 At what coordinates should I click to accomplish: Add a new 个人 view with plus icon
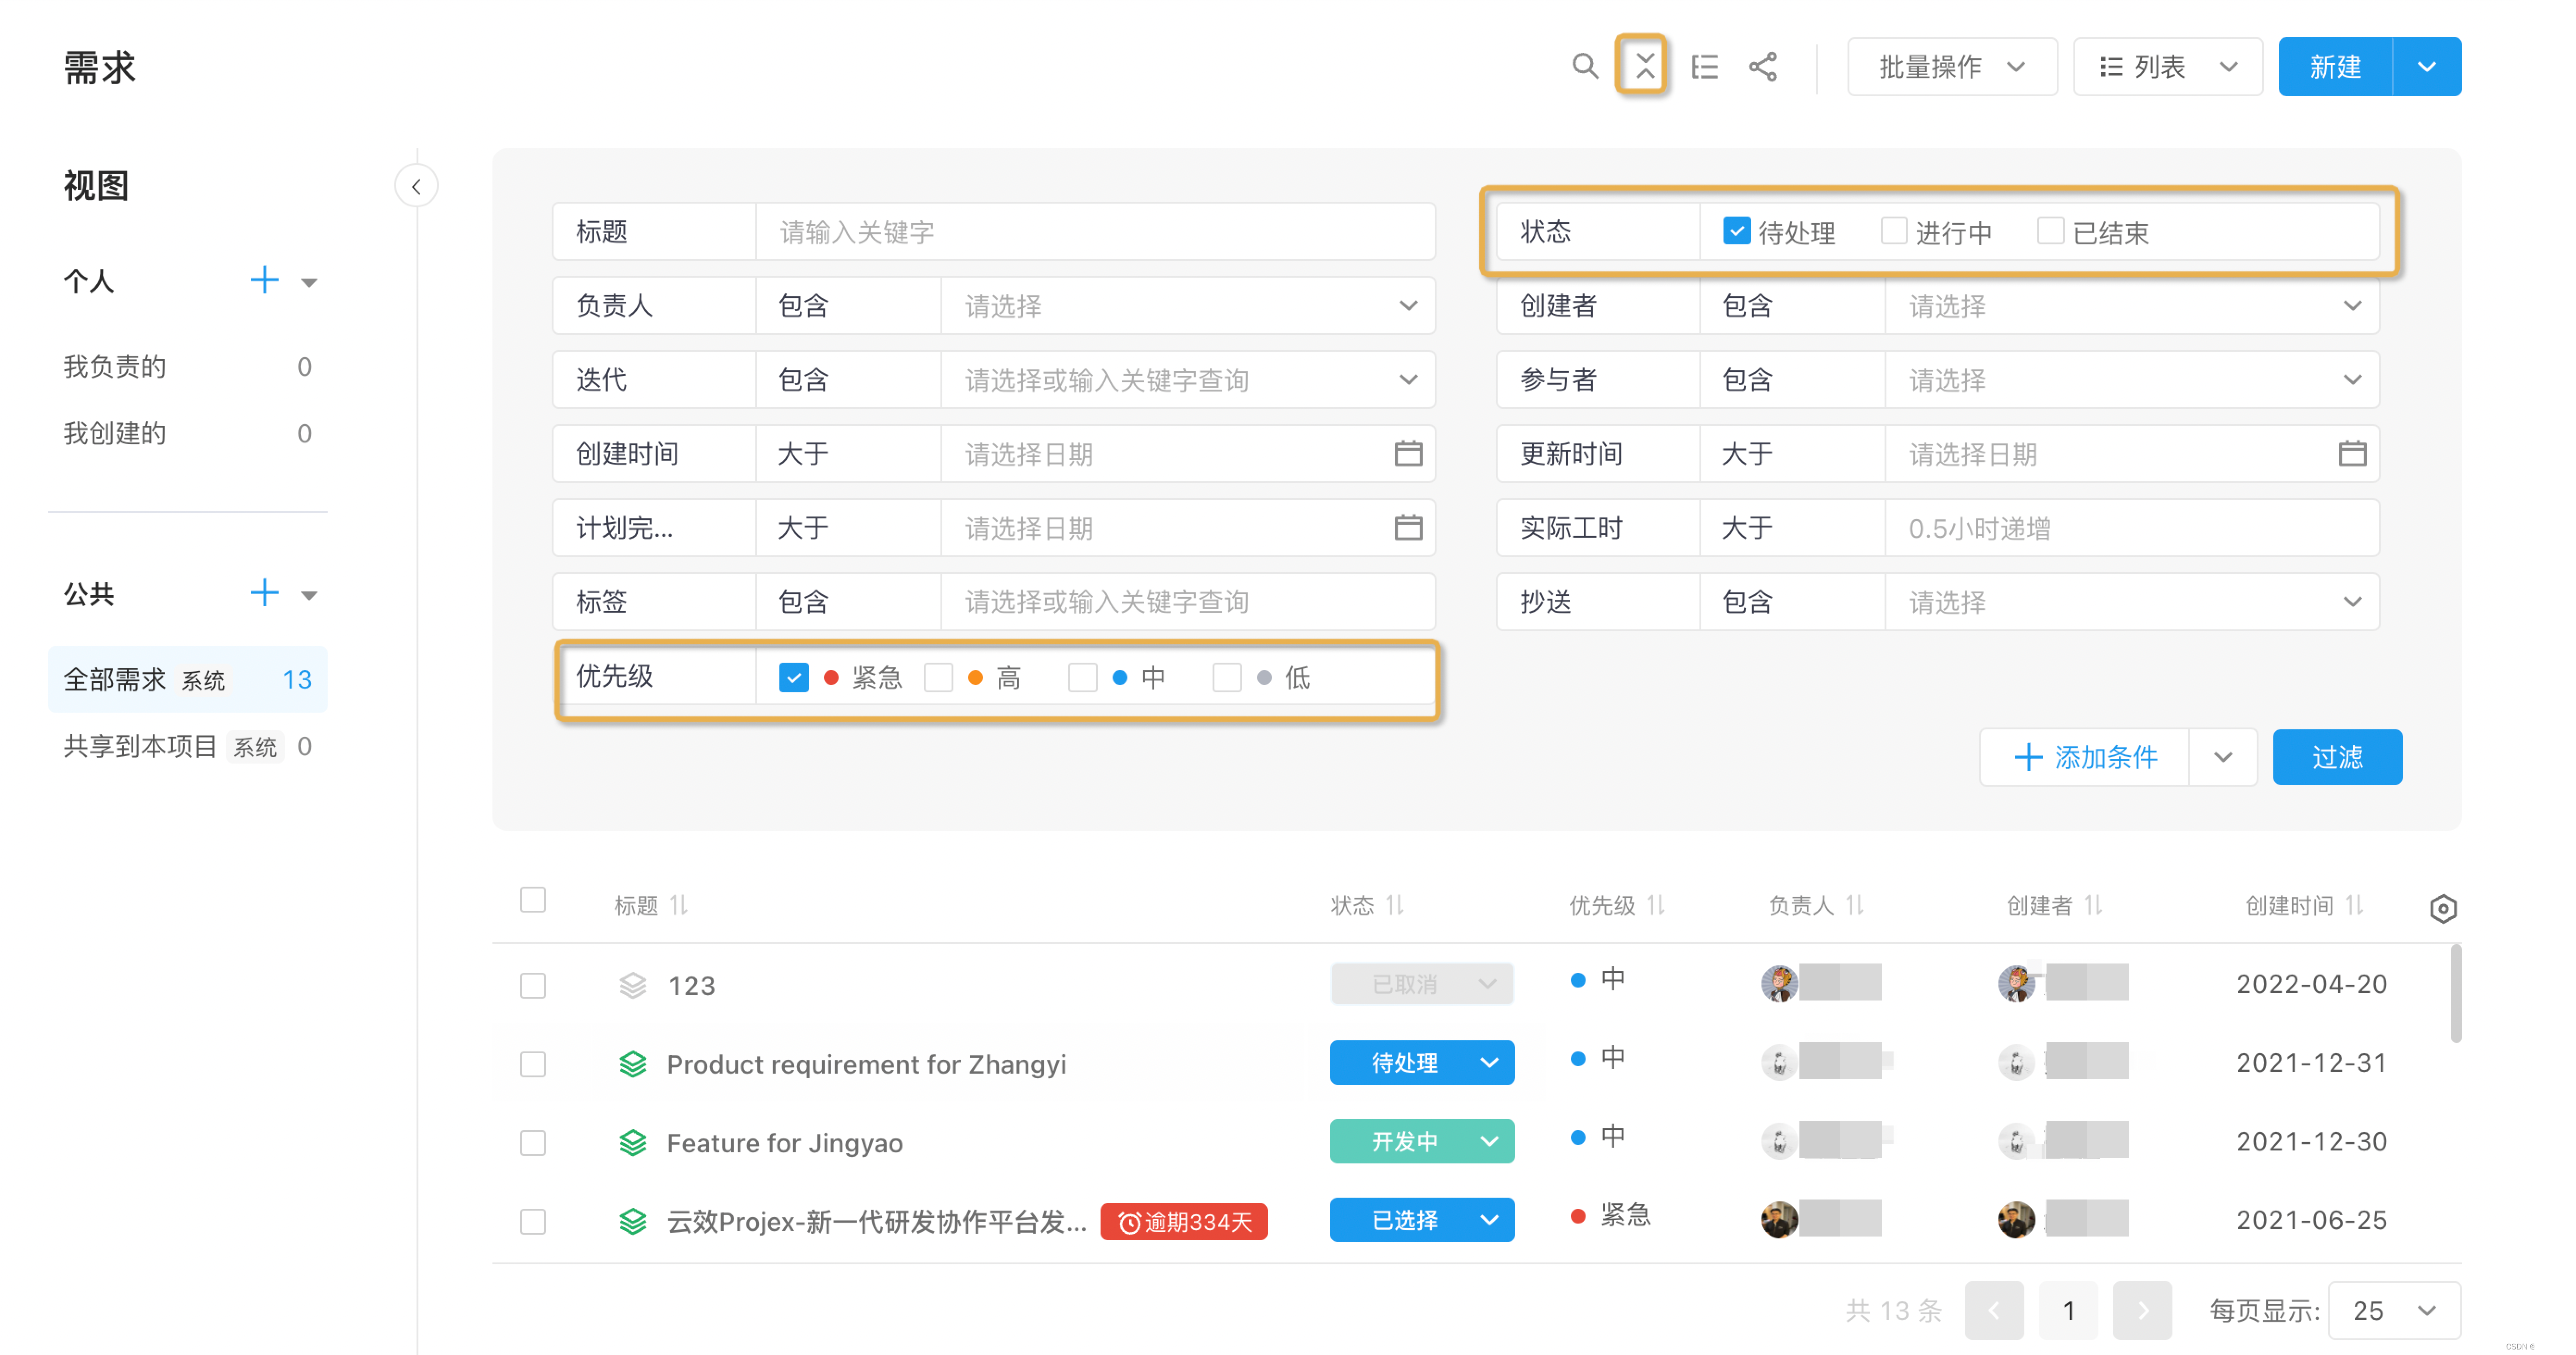tap(264, 280)
